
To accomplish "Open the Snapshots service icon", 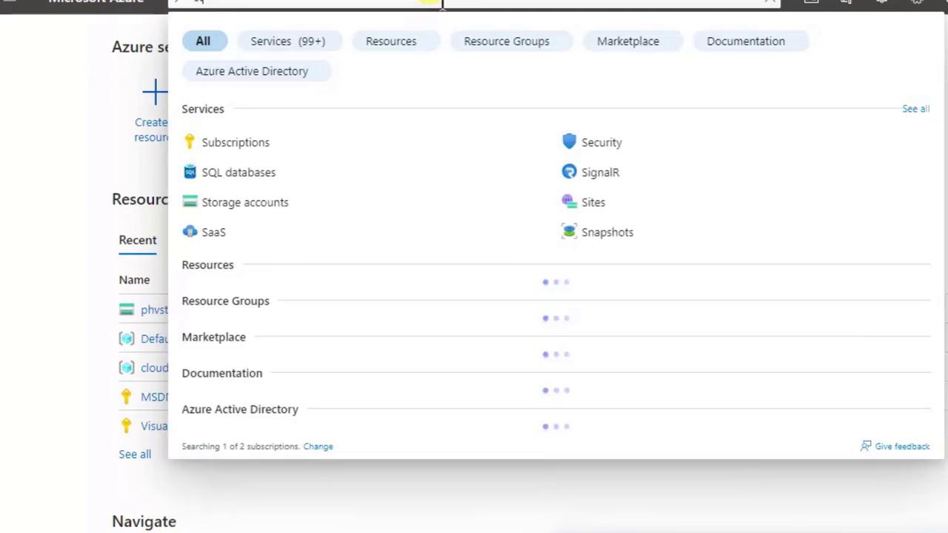I will point(569,232).
